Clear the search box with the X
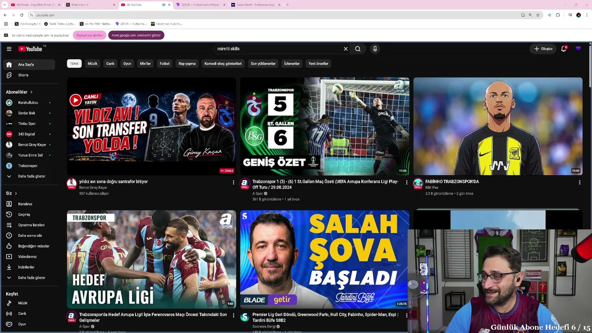This screenshot has width=592, height=333. pyautogui.click(x=345, y=49)
